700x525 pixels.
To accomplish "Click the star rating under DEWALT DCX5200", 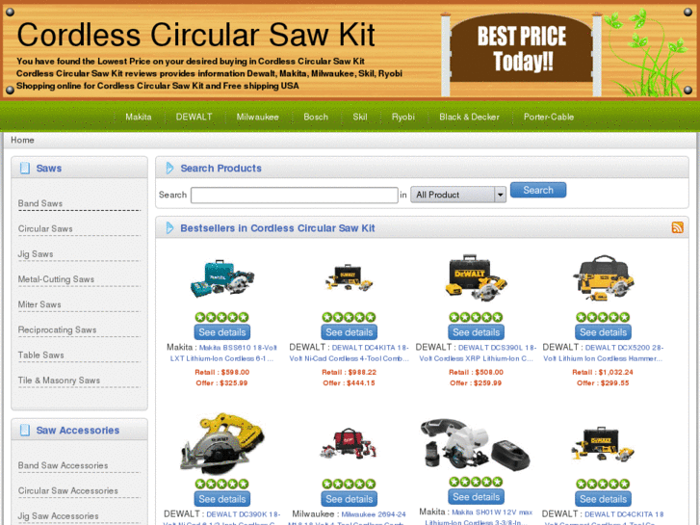I will coord(603,317).
